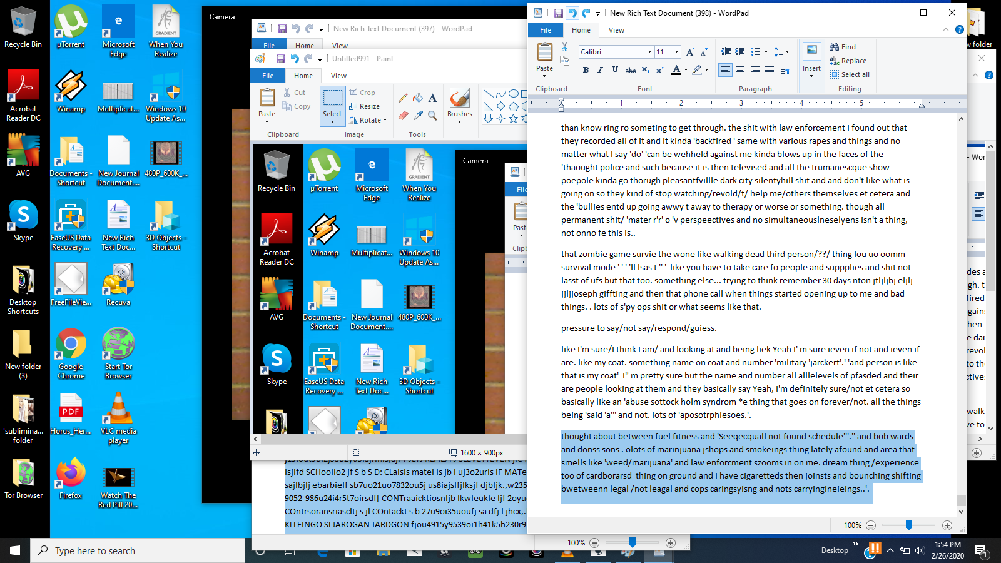Increase indent in WordPad paragraph group
This screenshot has height=563, width=1001.
(x=739, y=52)
